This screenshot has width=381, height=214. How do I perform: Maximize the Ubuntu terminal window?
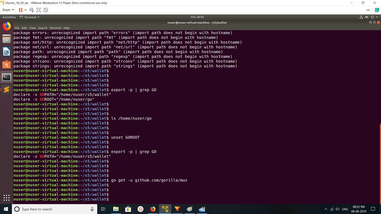(374, 23)
